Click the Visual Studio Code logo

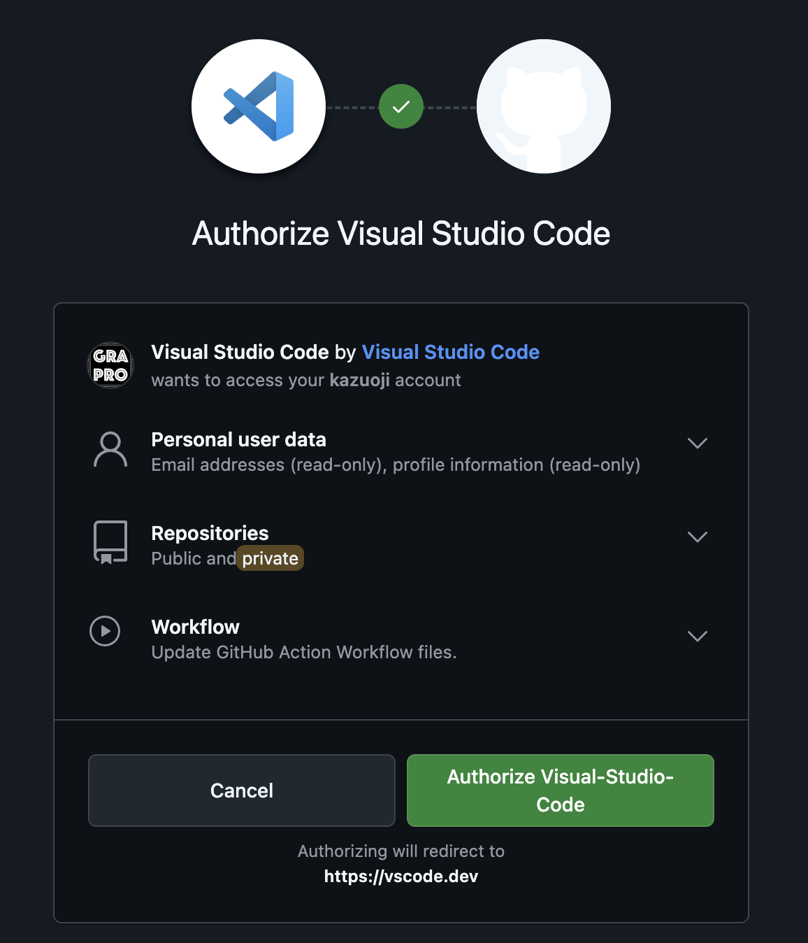click(259, 106)
